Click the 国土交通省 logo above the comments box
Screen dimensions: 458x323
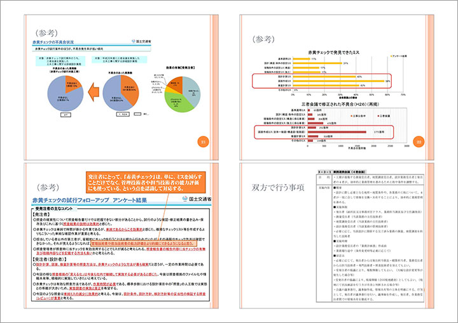point(197,199)
